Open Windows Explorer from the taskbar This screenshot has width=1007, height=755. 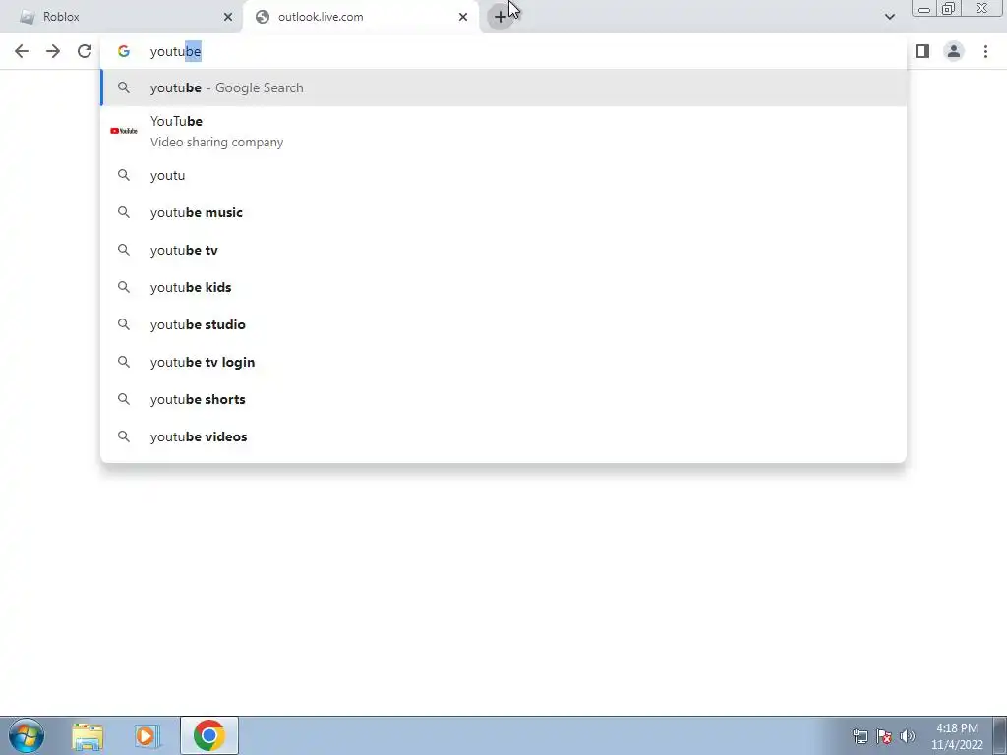click(x=88, y=735)
